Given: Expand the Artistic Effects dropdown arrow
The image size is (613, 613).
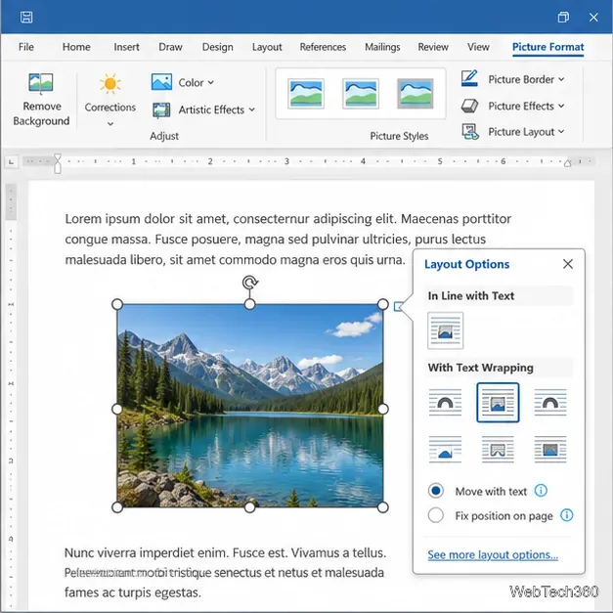Looking at the screenshot, I should point(252,109).
